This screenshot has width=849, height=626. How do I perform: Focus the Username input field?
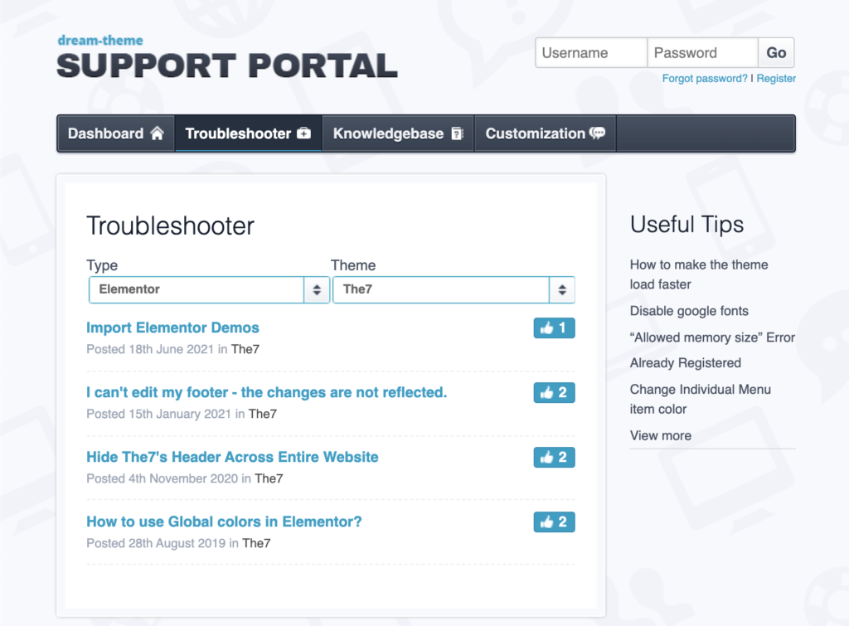(x=591, y=53)
